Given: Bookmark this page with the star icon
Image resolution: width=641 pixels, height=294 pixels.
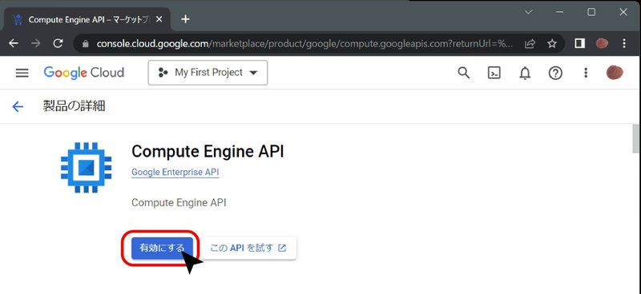Looking at the screenshot, I should click(x=552, y=44).
